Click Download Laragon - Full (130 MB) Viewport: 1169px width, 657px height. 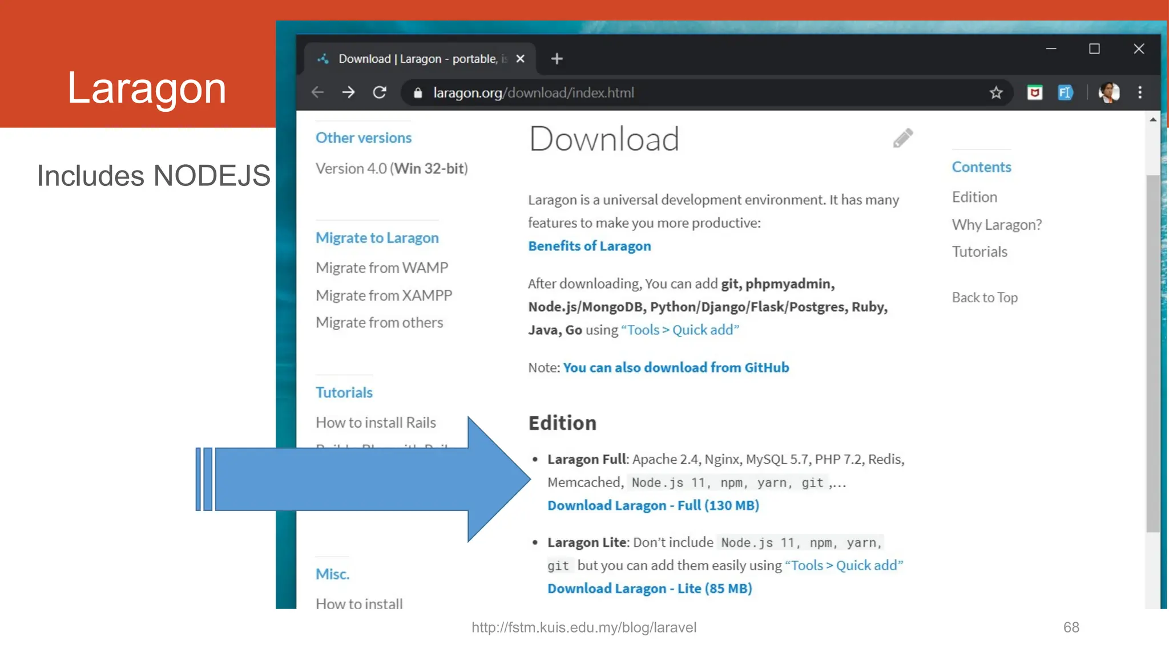(x=653, y=505)
